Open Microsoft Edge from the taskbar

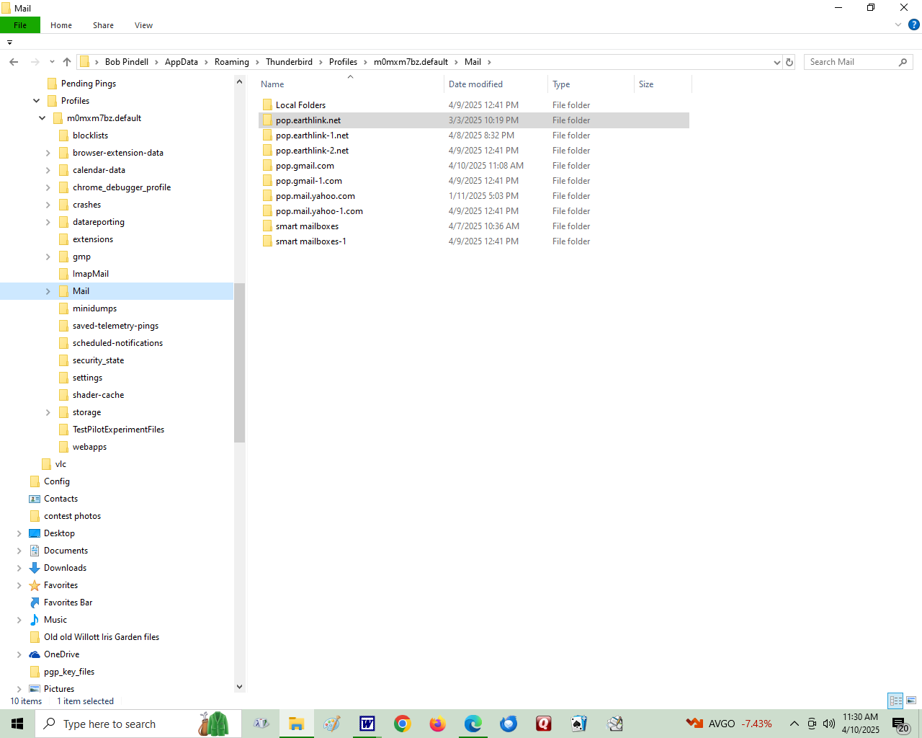473,724
